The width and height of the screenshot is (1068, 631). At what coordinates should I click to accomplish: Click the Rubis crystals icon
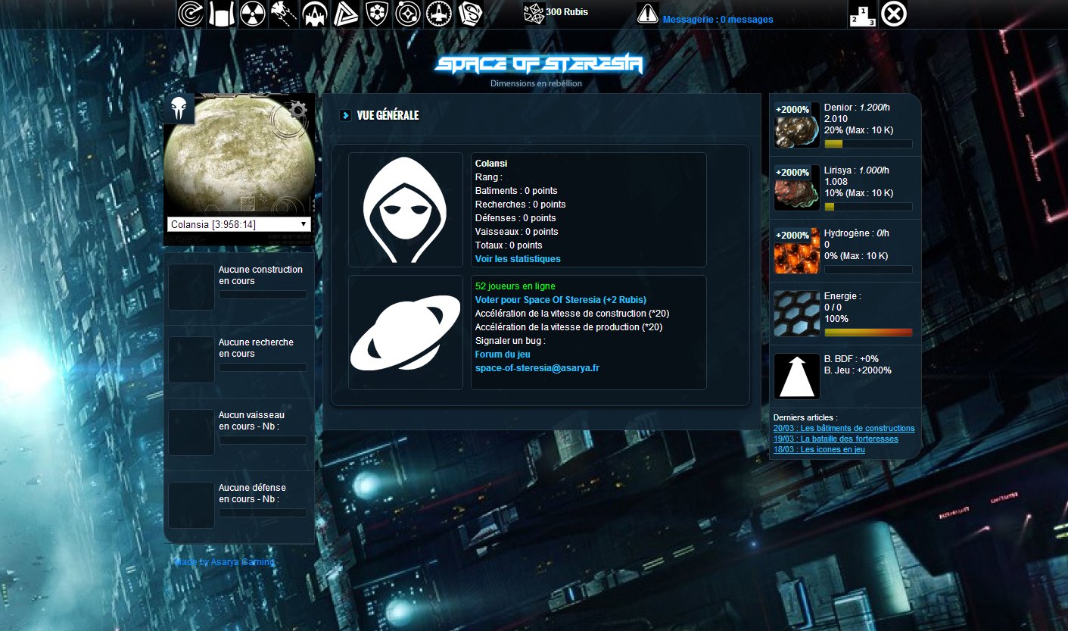click(534, 13)
